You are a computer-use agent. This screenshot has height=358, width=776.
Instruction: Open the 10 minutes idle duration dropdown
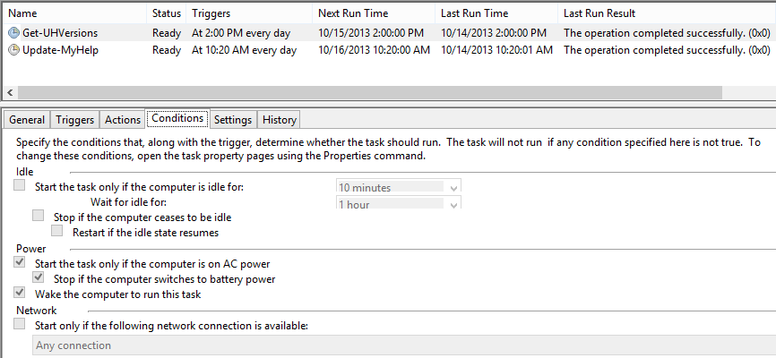pos(399,186)
